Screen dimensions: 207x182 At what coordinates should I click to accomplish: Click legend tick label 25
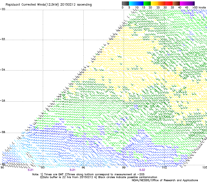tap(158, 8)
